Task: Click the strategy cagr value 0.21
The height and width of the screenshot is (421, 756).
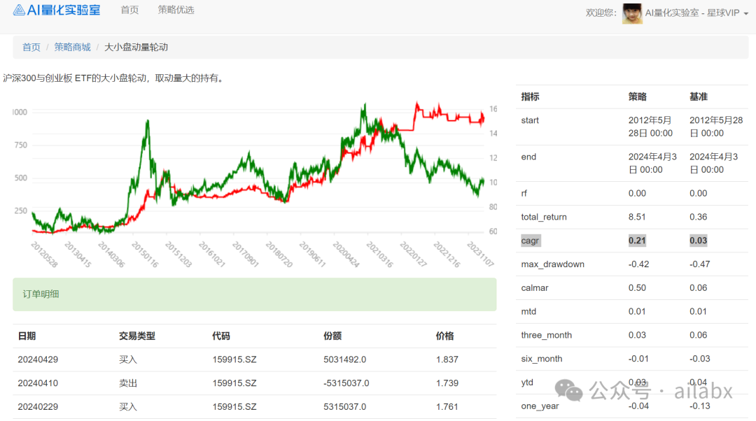Action: click(x=637, y=241)
